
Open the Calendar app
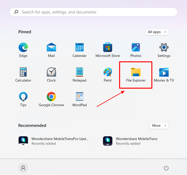(79, 50)
